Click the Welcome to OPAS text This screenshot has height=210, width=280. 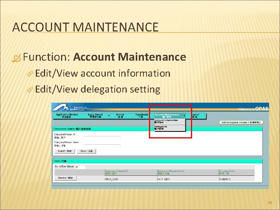[x=253, y=109]
